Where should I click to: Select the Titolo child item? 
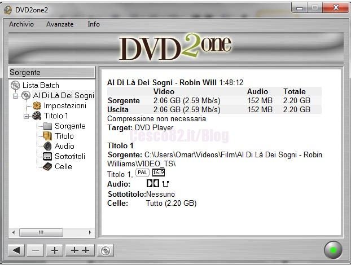64,136
